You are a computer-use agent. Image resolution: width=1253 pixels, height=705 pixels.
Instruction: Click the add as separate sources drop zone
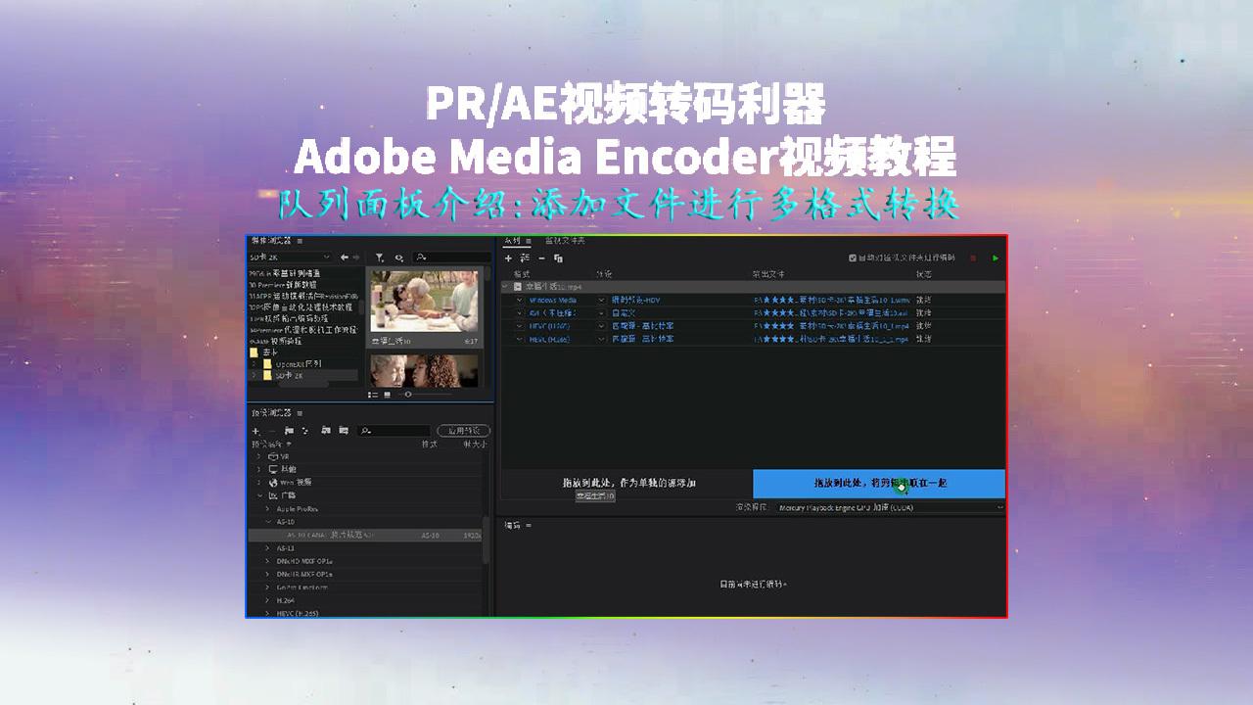626,483
